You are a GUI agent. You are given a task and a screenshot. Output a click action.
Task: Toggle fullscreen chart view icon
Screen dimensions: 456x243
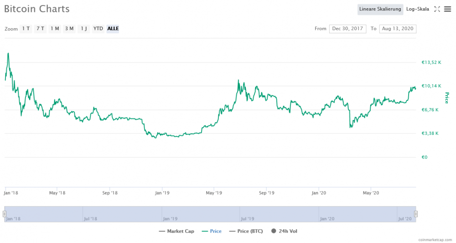click(437, 9)
